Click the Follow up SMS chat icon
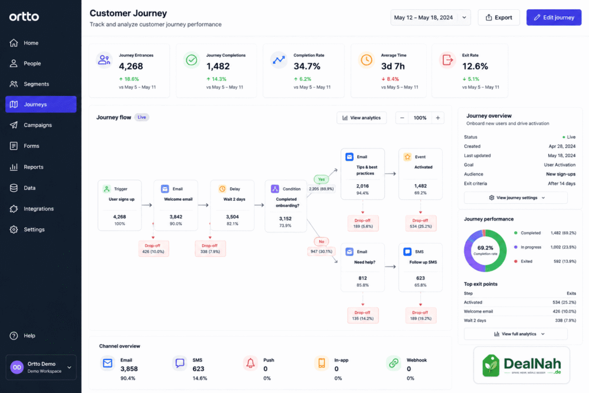Screen dimensions: 589x393 (x=407, y=251)
